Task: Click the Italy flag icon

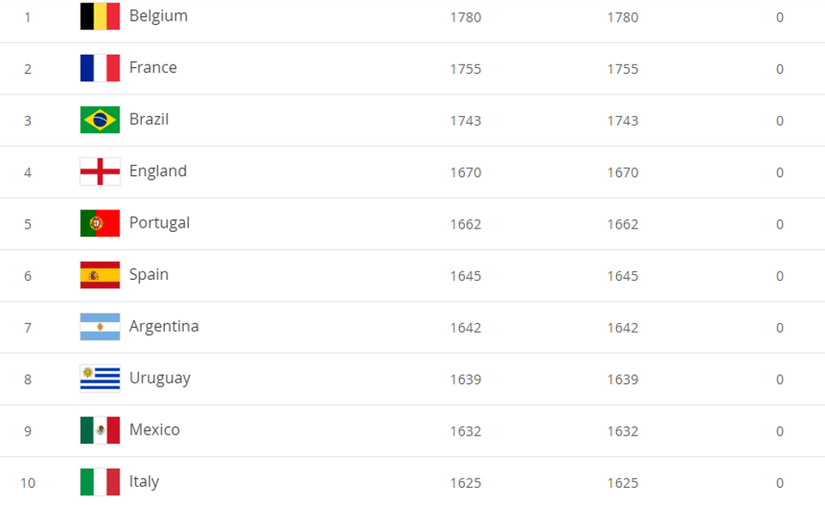Action: [x=100, y=482]
